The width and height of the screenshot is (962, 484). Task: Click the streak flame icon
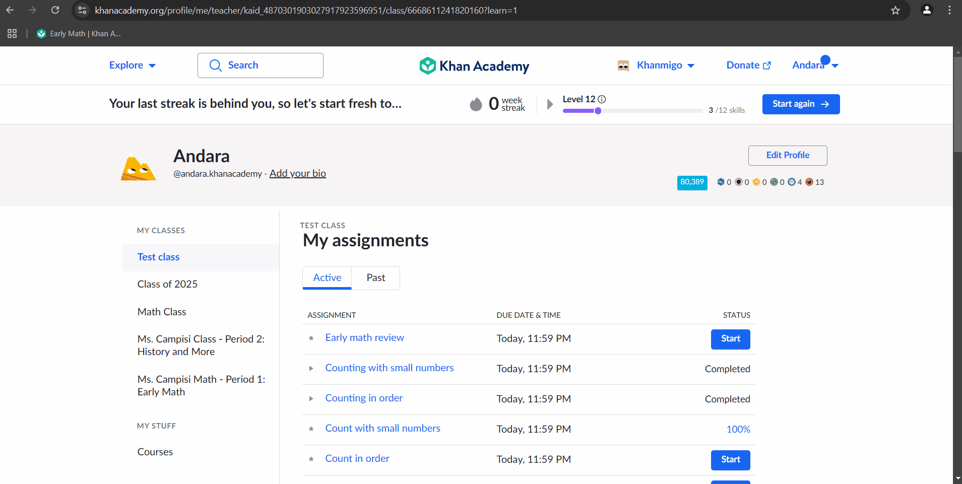coord(476,104)
